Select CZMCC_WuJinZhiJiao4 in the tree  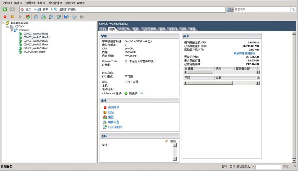[x=36, y=45]
